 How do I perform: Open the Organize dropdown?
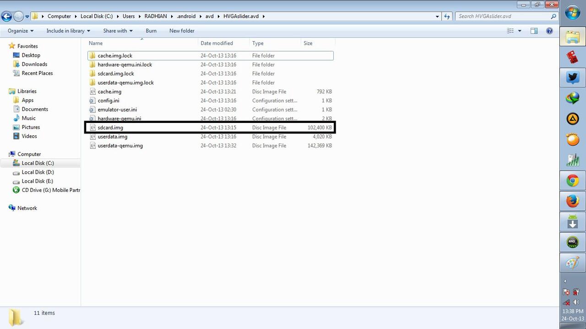coord(20,31)
